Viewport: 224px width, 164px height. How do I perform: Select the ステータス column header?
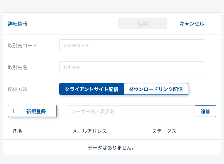164,131
